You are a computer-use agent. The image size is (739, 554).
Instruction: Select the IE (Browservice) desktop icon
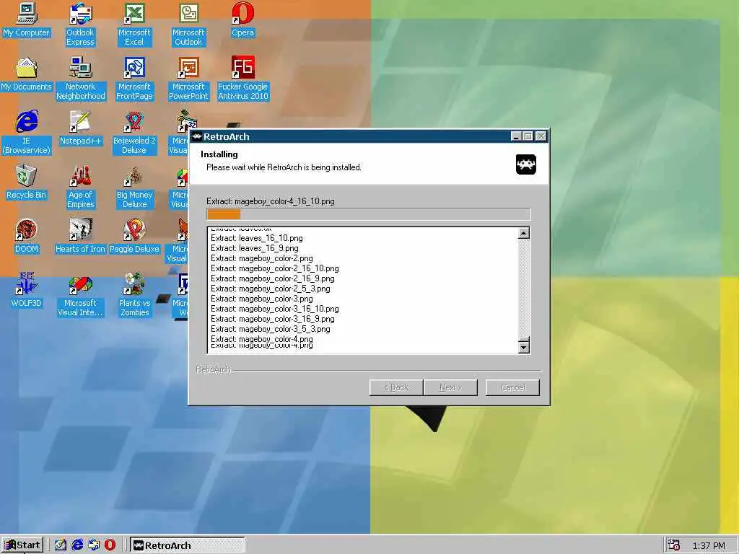point(27,133)
